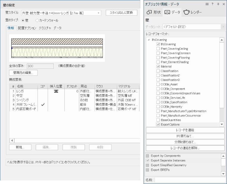Click the 名前 input field
This screenshot has width=227, height=184.
pyautogui.click(x=189, y=180)
